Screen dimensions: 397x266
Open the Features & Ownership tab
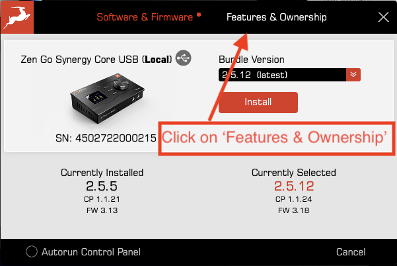point(277,17)
